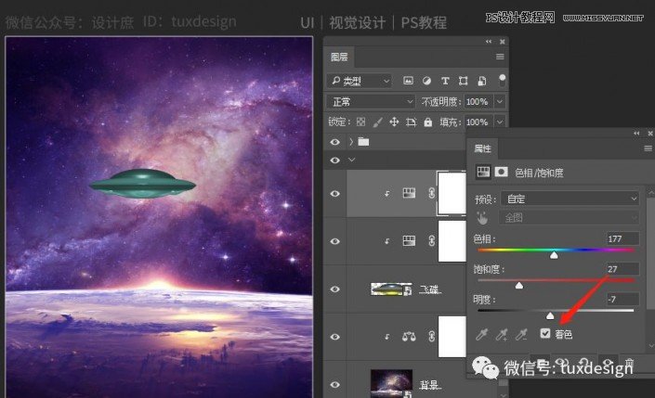The height and width of the screenshot is (398, 655).
Task: Hide the expanded second group
Action: coord(334,160)
